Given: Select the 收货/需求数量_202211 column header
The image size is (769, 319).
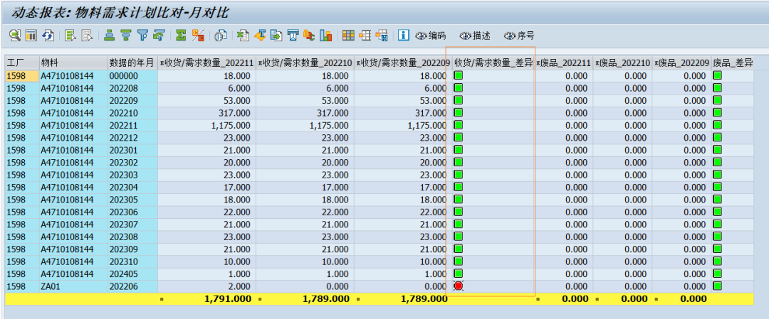Looking at the screenshot, I should [x=207, y=63].
